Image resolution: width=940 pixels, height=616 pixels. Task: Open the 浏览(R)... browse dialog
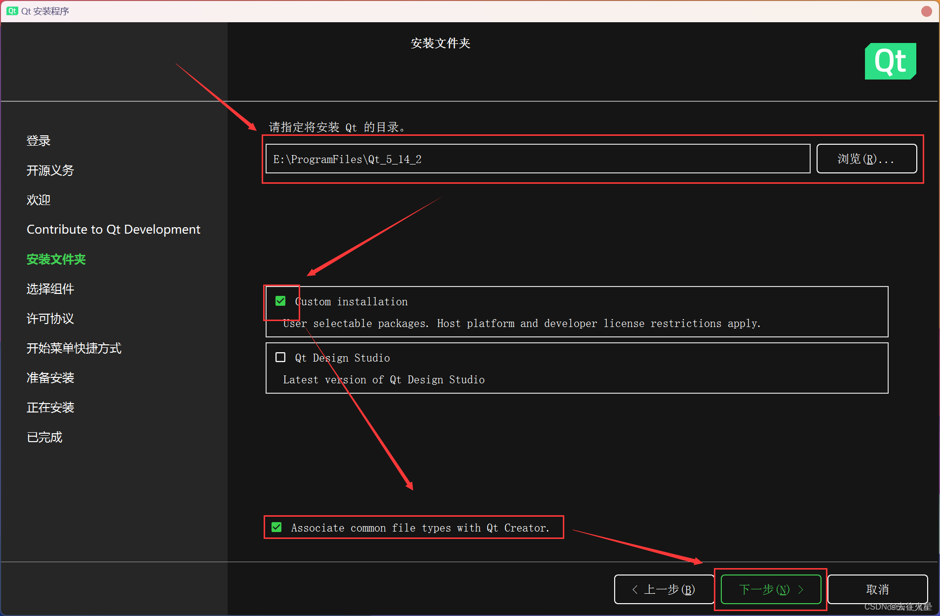(x=866, y=159)
